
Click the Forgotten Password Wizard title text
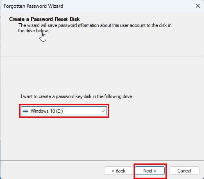coord(34,6)
